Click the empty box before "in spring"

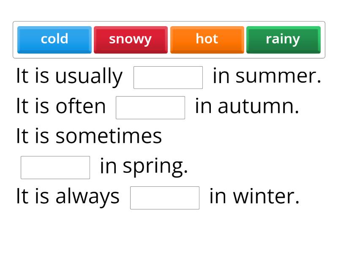(x=55, y=167)
